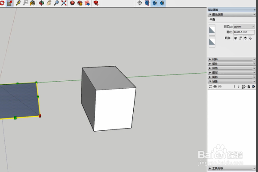This screenshot has width=258, height=172.
Task: Close the 图元信息 panel
Action: [254, 15]
